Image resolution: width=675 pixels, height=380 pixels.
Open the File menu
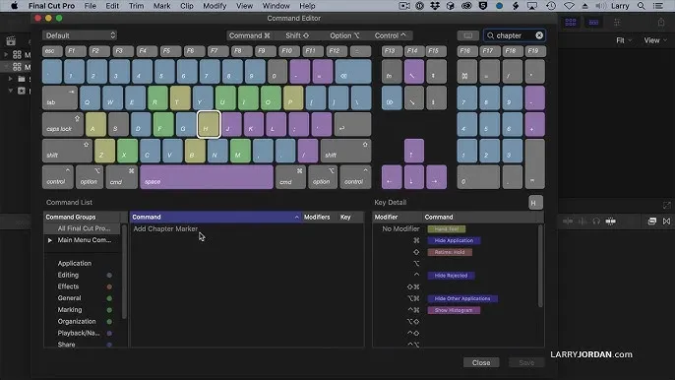pos(90,6)
